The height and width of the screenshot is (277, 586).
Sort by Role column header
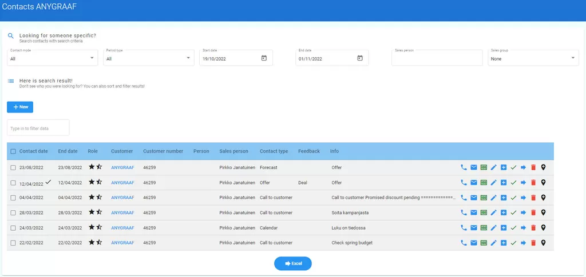[x=93, y=151]
